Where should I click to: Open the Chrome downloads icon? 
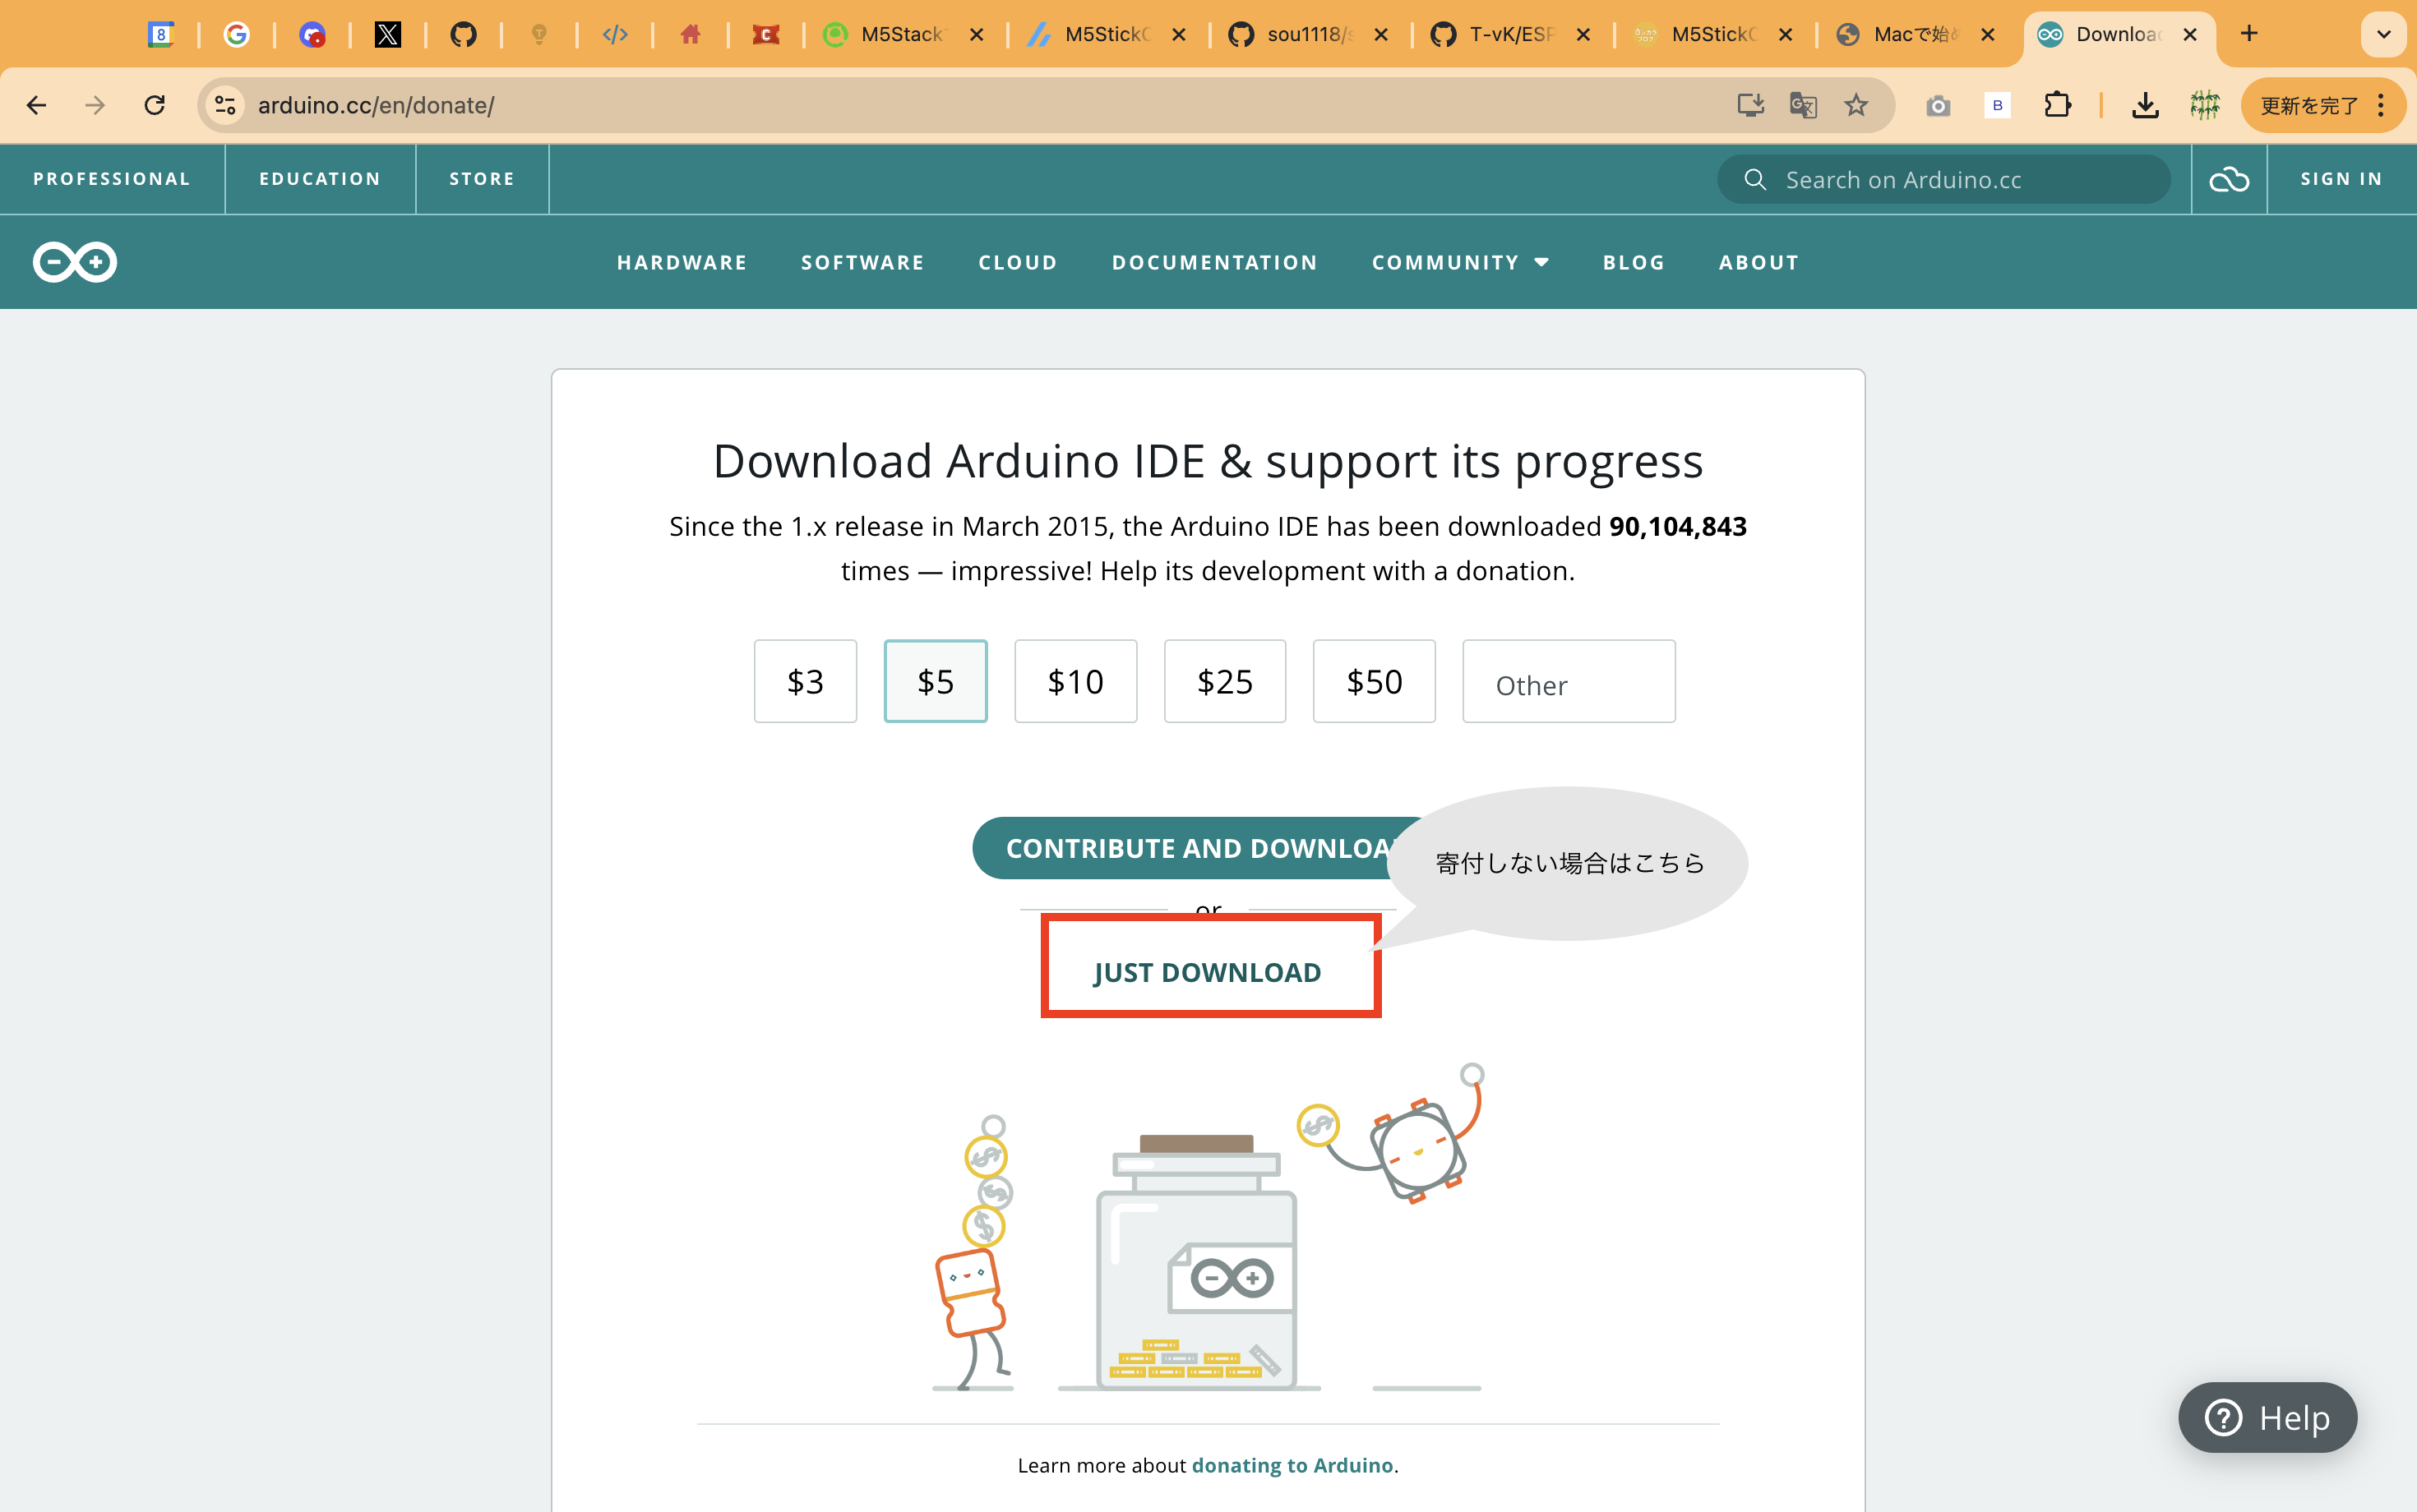pos(2145,105)
